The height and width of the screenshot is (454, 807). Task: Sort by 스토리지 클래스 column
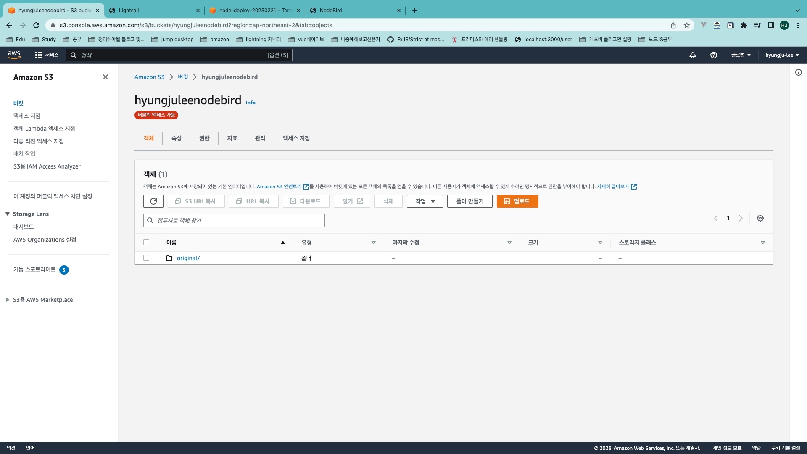click(763, 243)
